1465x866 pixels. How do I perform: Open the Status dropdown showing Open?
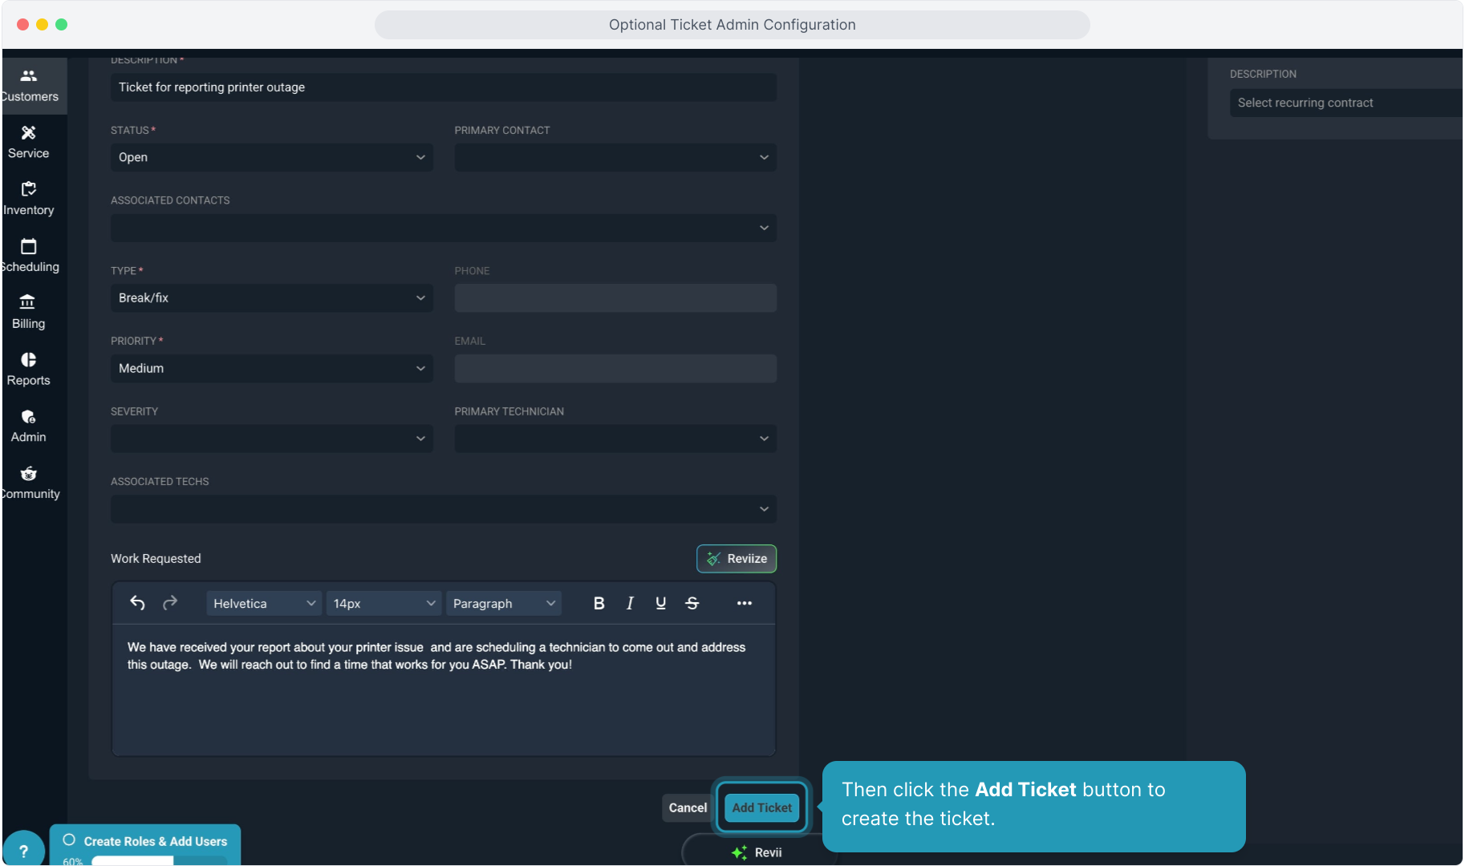(271, 157)
